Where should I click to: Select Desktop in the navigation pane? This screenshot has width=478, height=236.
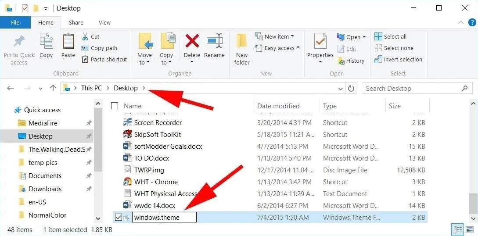point(40,136)
